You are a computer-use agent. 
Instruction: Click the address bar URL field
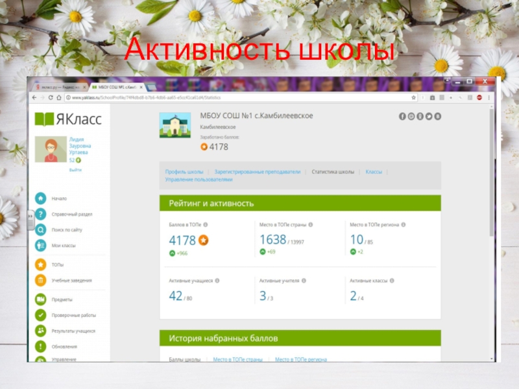click(x=241, y=98)
